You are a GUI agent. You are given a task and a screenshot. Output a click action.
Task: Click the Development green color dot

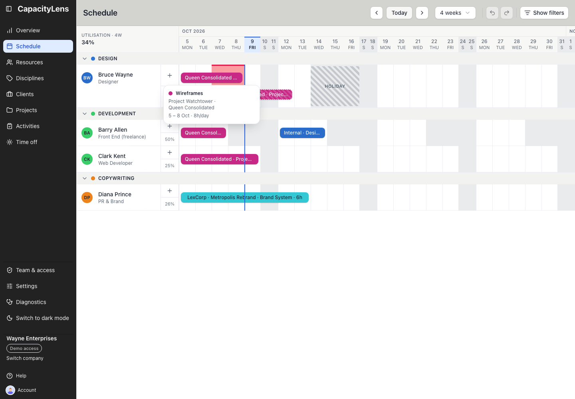coord(93,114)
